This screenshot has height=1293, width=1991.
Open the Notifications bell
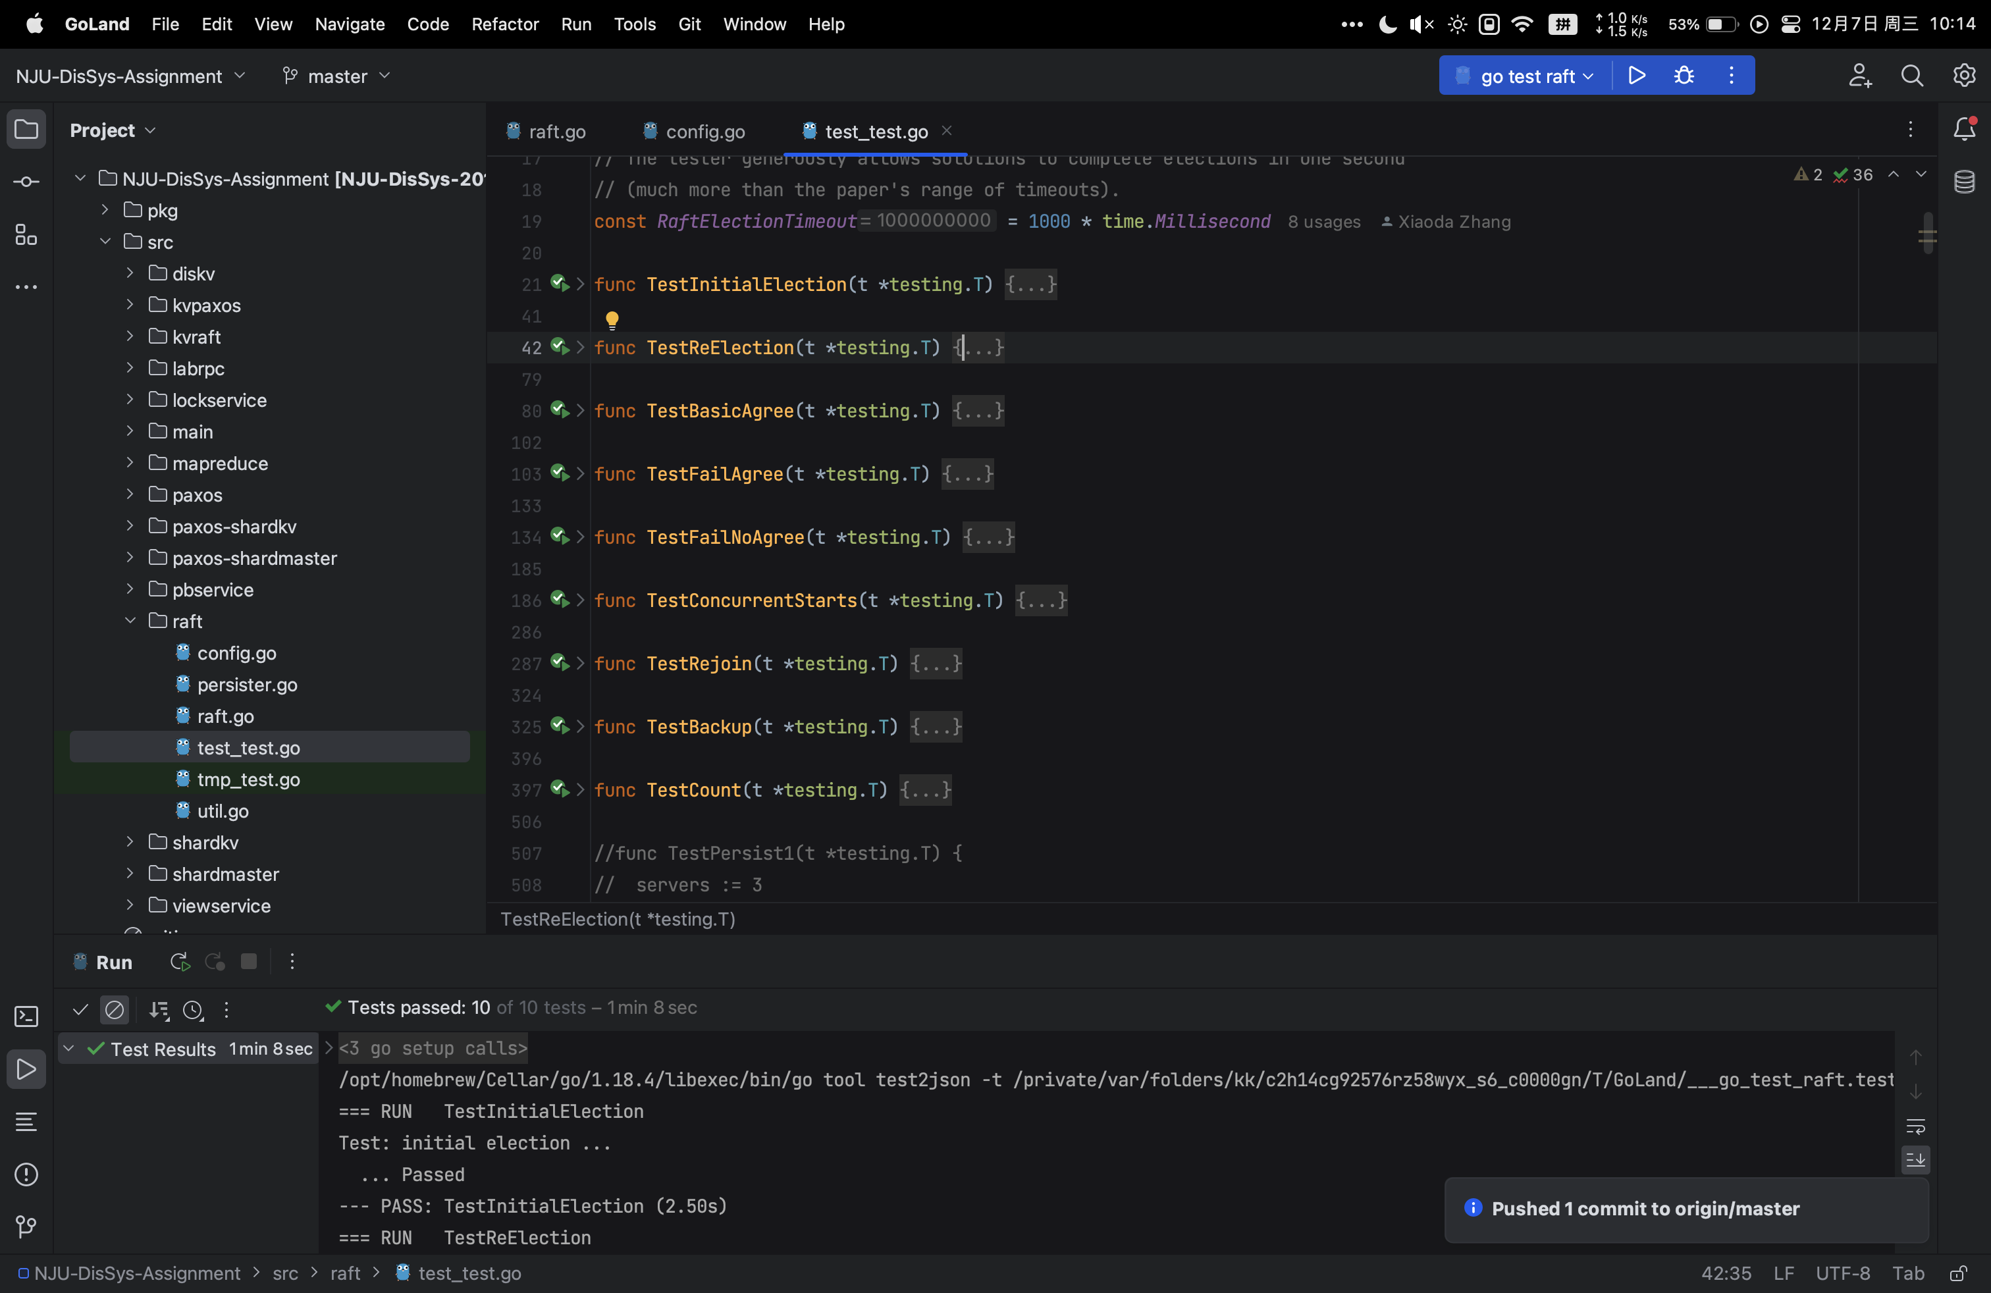(1963, 129)
